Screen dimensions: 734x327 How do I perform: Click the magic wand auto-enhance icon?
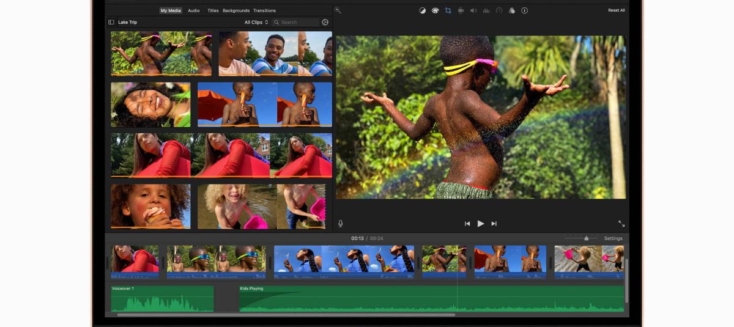click(x=338, y=10)
